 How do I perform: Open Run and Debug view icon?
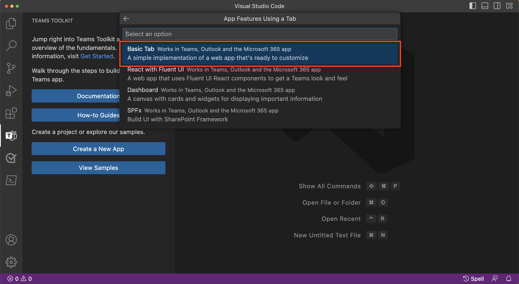[x=11, y=91]
